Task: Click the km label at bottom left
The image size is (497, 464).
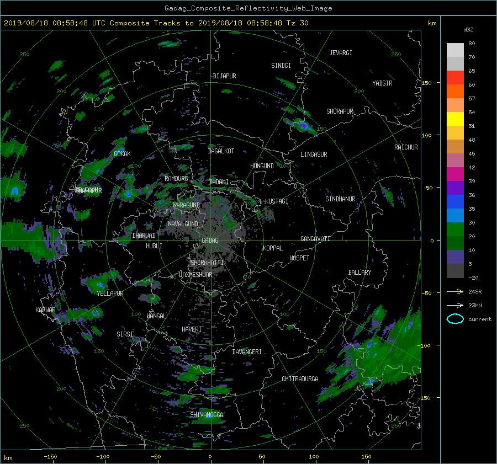Action: coord(8,458)
